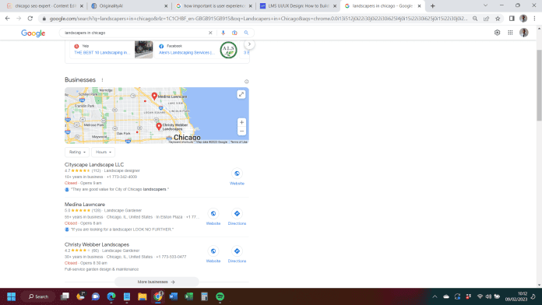Expand the Chicago map to full view
This screenshot has width=542, height=305.
point(241,94)
